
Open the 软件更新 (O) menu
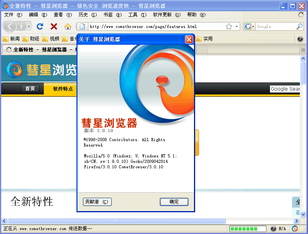[166, 15]
